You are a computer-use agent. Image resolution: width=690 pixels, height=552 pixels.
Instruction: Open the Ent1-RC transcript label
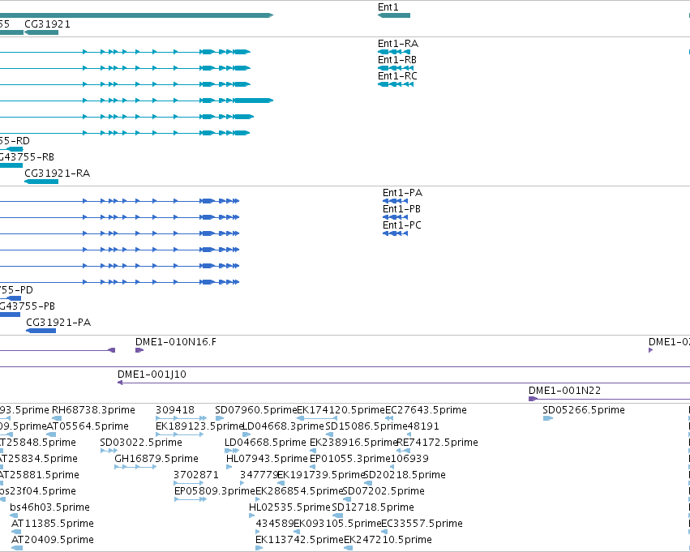(x=398, y=76)
